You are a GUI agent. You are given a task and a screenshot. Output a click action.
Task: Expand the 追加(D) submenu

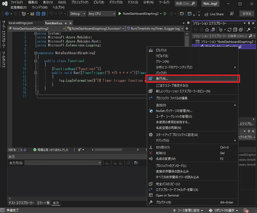tap(193, 105)
